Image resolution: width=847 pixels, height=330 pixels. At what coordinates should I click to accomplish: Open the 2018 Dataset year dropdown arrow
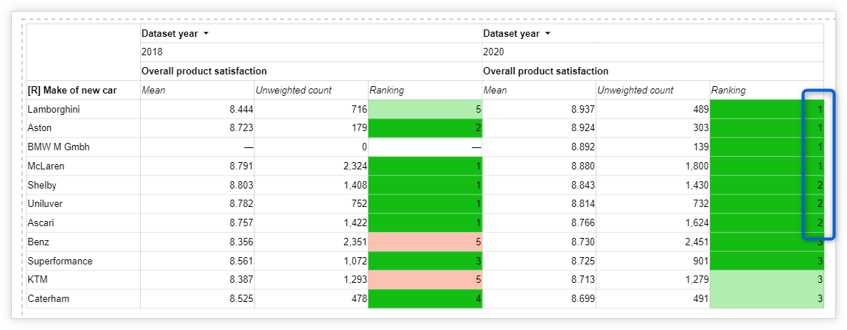[x=206, y=34]
